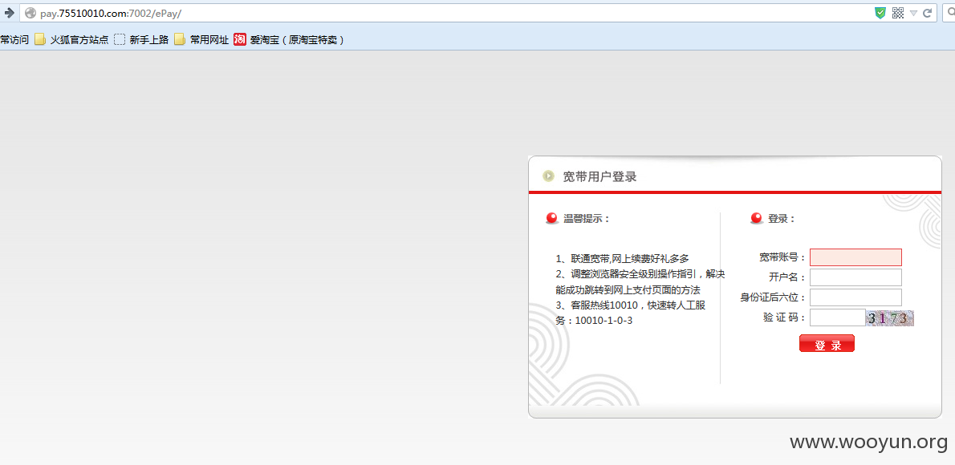Click the search magnifier icon
This screenshot has height=465, width=955.
coord(951,13)
